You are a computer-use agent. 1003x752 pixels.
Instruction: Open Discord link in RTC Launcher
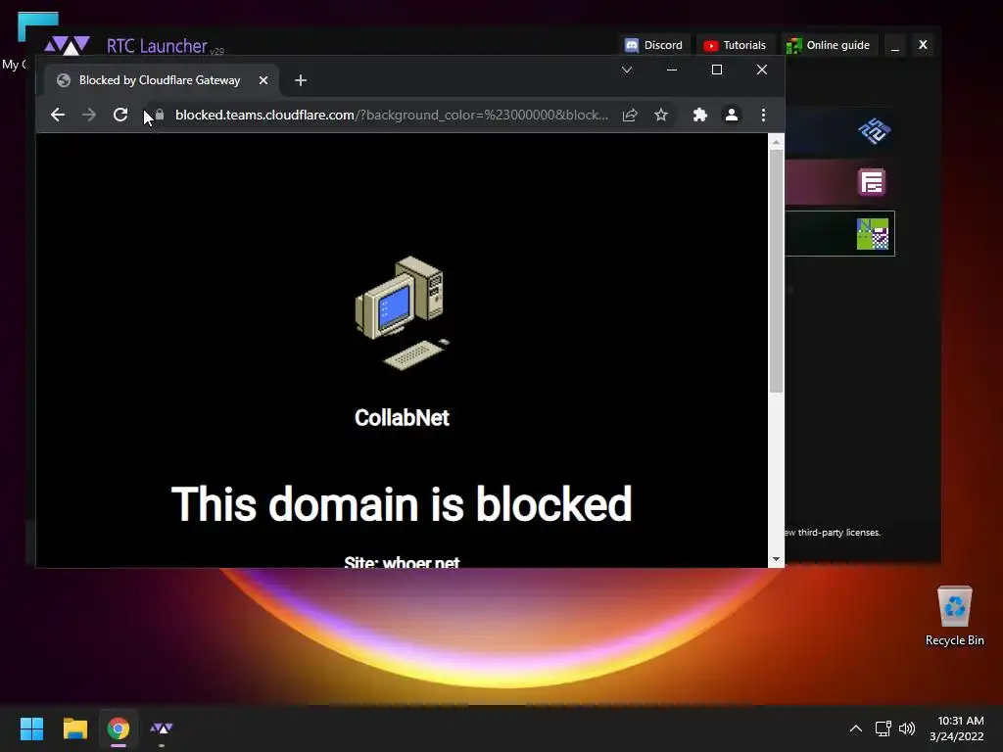[654, 45]
